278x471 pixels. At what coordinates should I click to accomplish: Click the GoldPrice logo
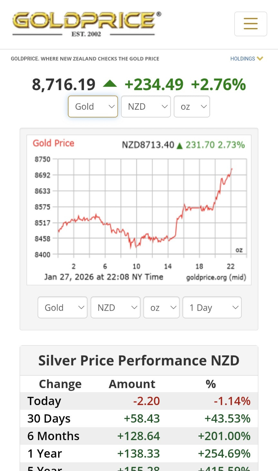tap(87, 24)
